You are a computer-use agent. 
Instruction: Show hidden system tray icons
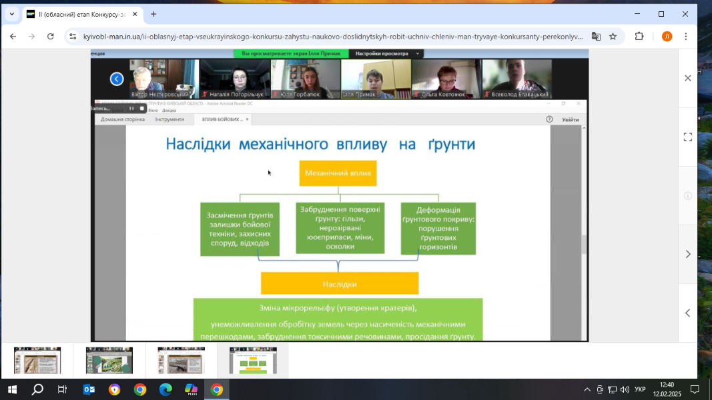pos(587,389)
